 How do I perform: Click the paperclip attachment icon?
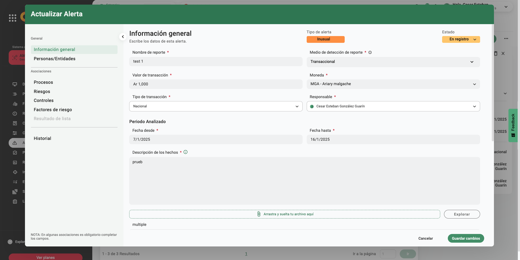point(259,214)
